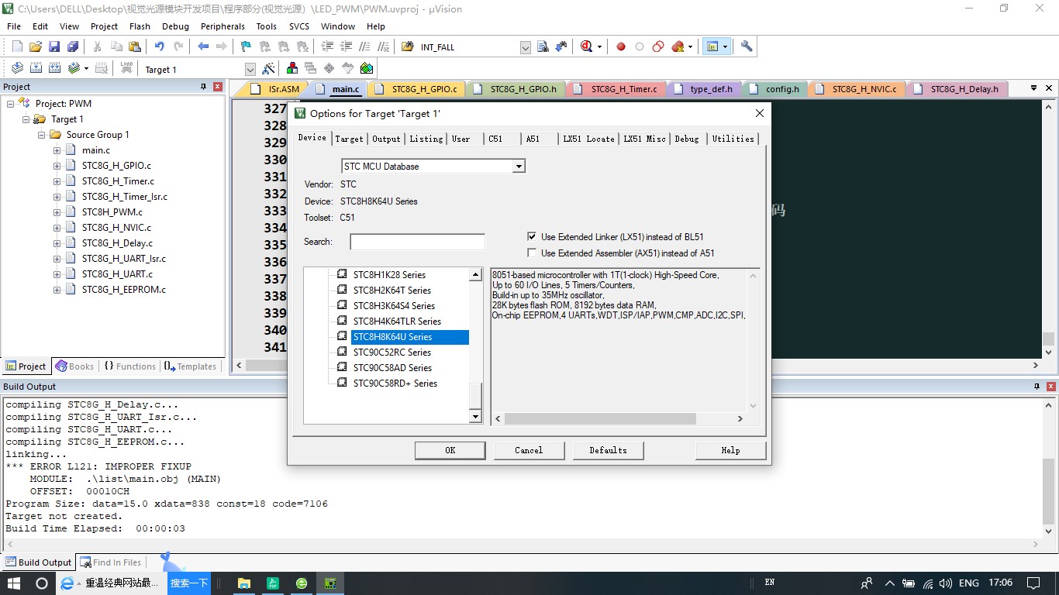Click Start/Stop Debug Session magnifier icon
The height and width of the screenshot is (595, 1059).
[x=586, y=46]
